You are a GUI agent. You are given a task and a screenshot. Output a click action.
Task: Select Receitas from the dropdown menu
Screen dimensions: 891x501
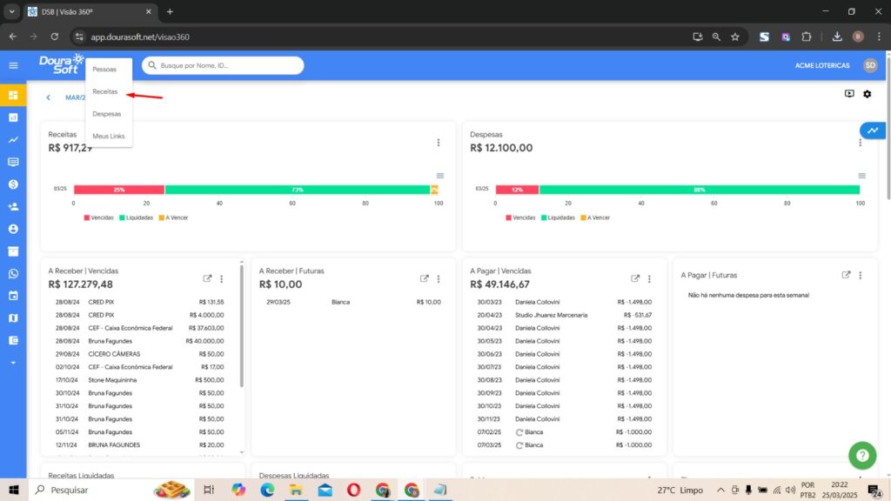point(105,91)
